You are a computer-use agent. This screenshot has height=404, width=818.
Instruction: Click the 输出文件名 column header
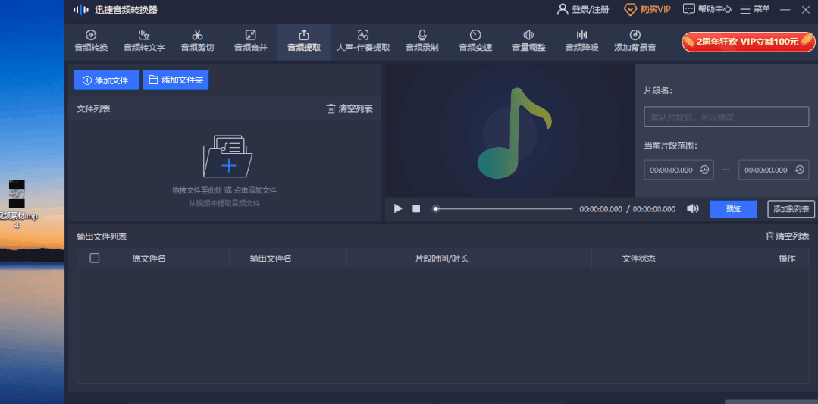click(x=270, y=258)
